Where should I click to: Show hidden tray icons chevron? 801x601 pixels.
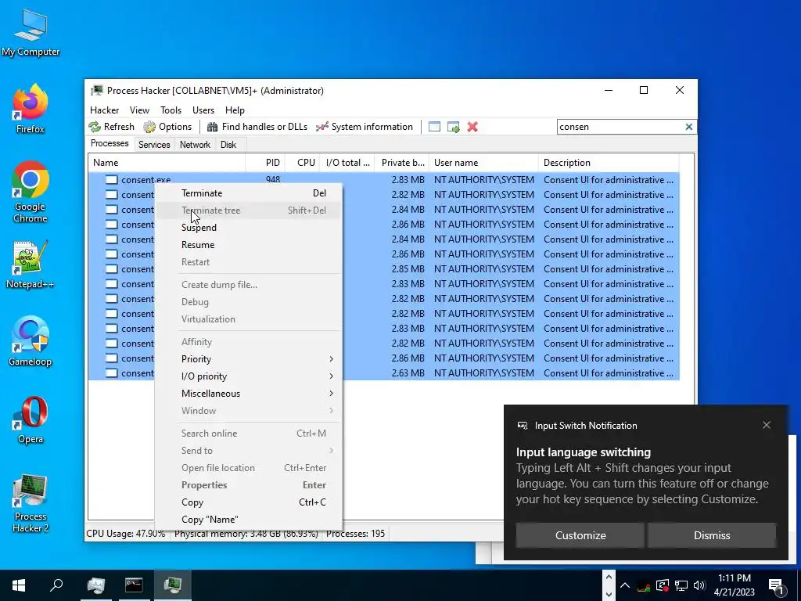tap(625, 585)
